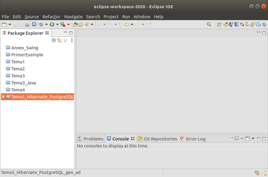
Task: Open the Back history dropdown arrow
Action: tap(132, 25)
